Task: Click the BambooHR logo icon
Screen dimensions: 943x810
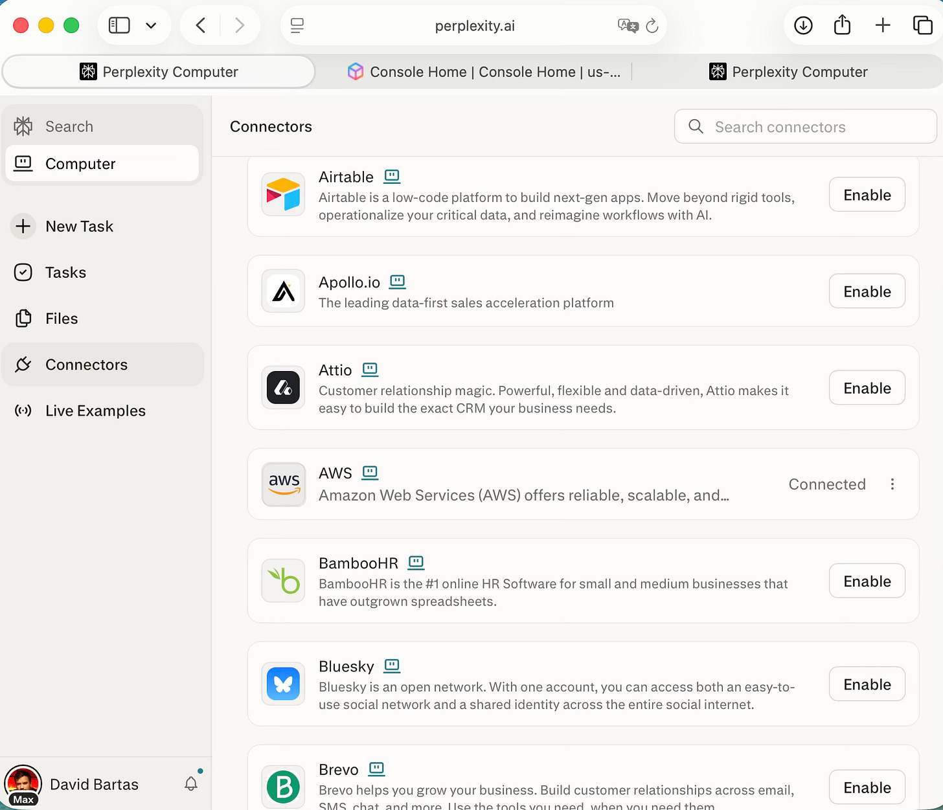Action: (284, 581)
